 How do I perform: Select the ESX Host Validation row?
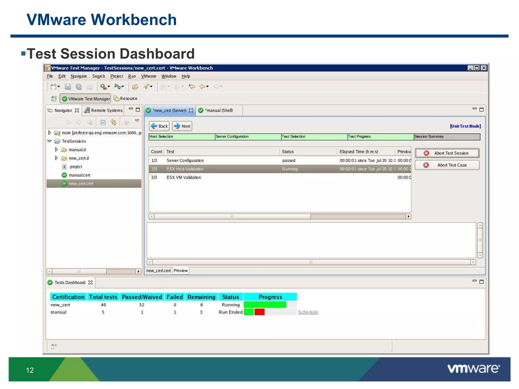280,169
